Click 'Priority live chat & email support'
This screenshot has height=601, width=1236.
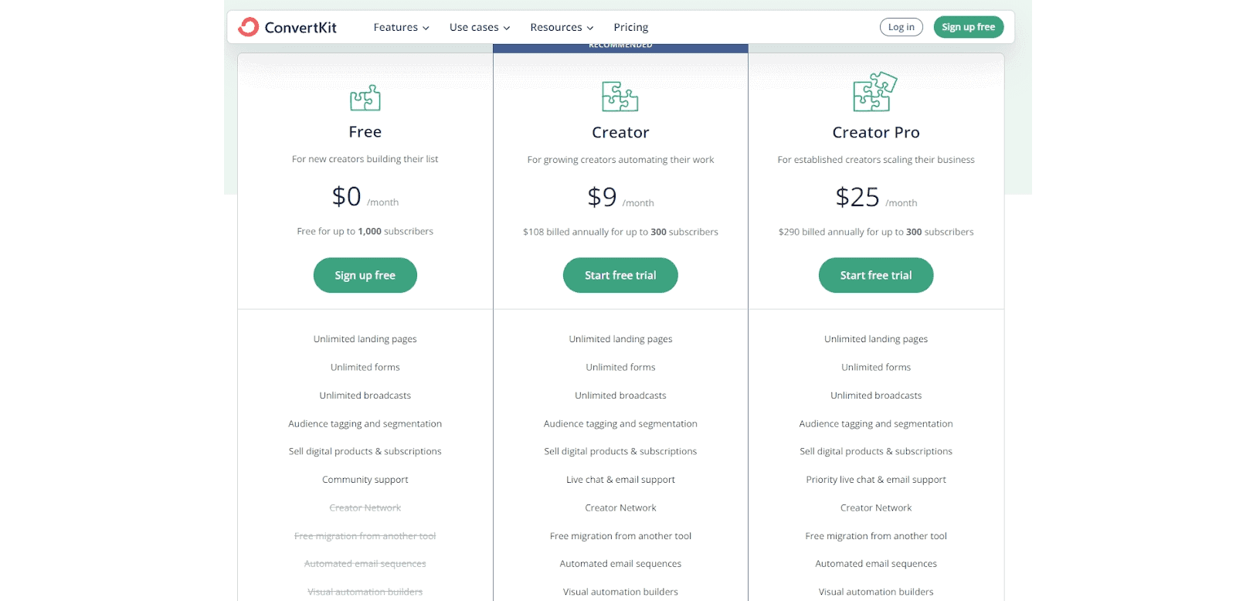click(x=876, y=480)
